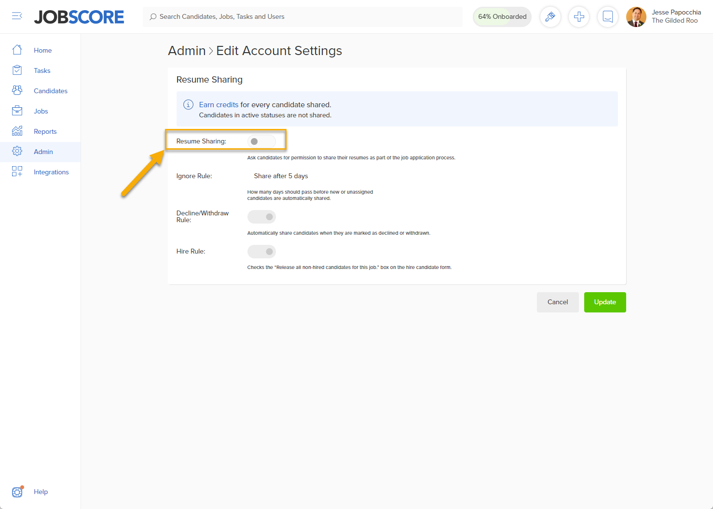Open the Ignore Rule 'Share after 5 days' dropdown
This screenshot has width=713, height=509.
[281, 176]
